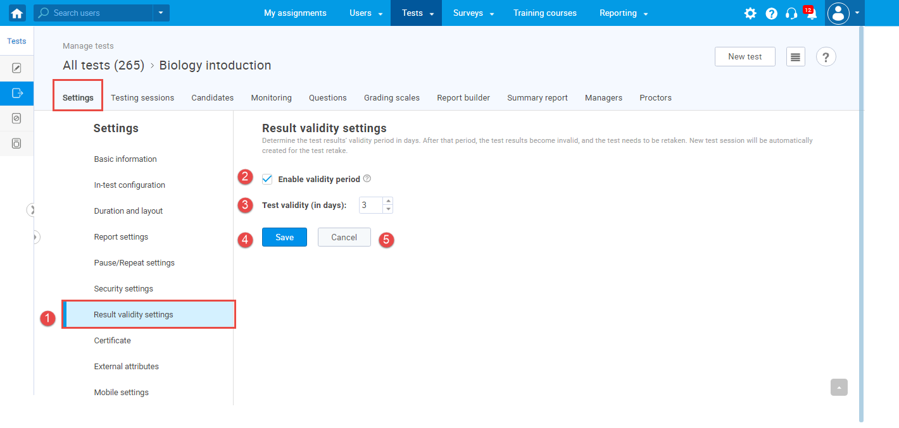Open Training courses
Screen dimensions: 899x428
(x=545, y=13)
